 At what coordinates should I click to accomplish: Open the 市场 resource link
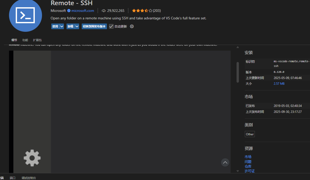[248, 157]
